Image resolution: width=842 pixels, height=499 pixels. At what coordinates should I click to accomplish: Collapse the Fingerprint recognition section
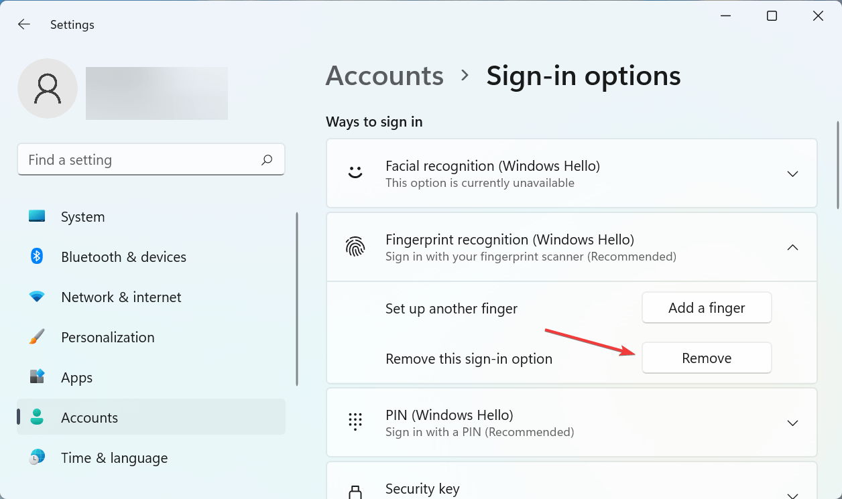pyautogui.click(x=792, y=247)
